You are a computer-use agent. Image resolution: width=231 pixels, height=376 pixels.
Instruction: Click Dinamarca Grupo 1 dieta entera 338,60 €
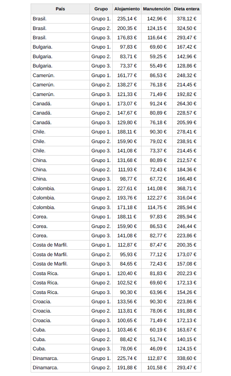click(186, 358)
